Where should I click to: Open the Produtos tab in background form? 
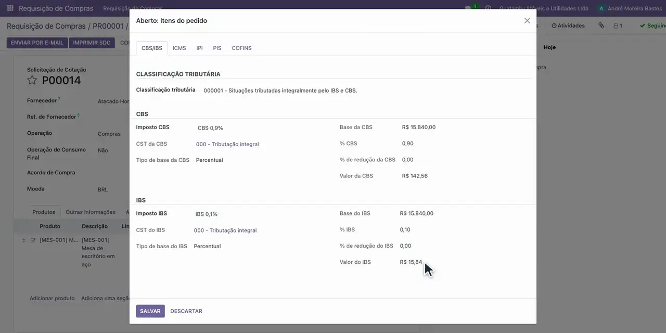44,212
